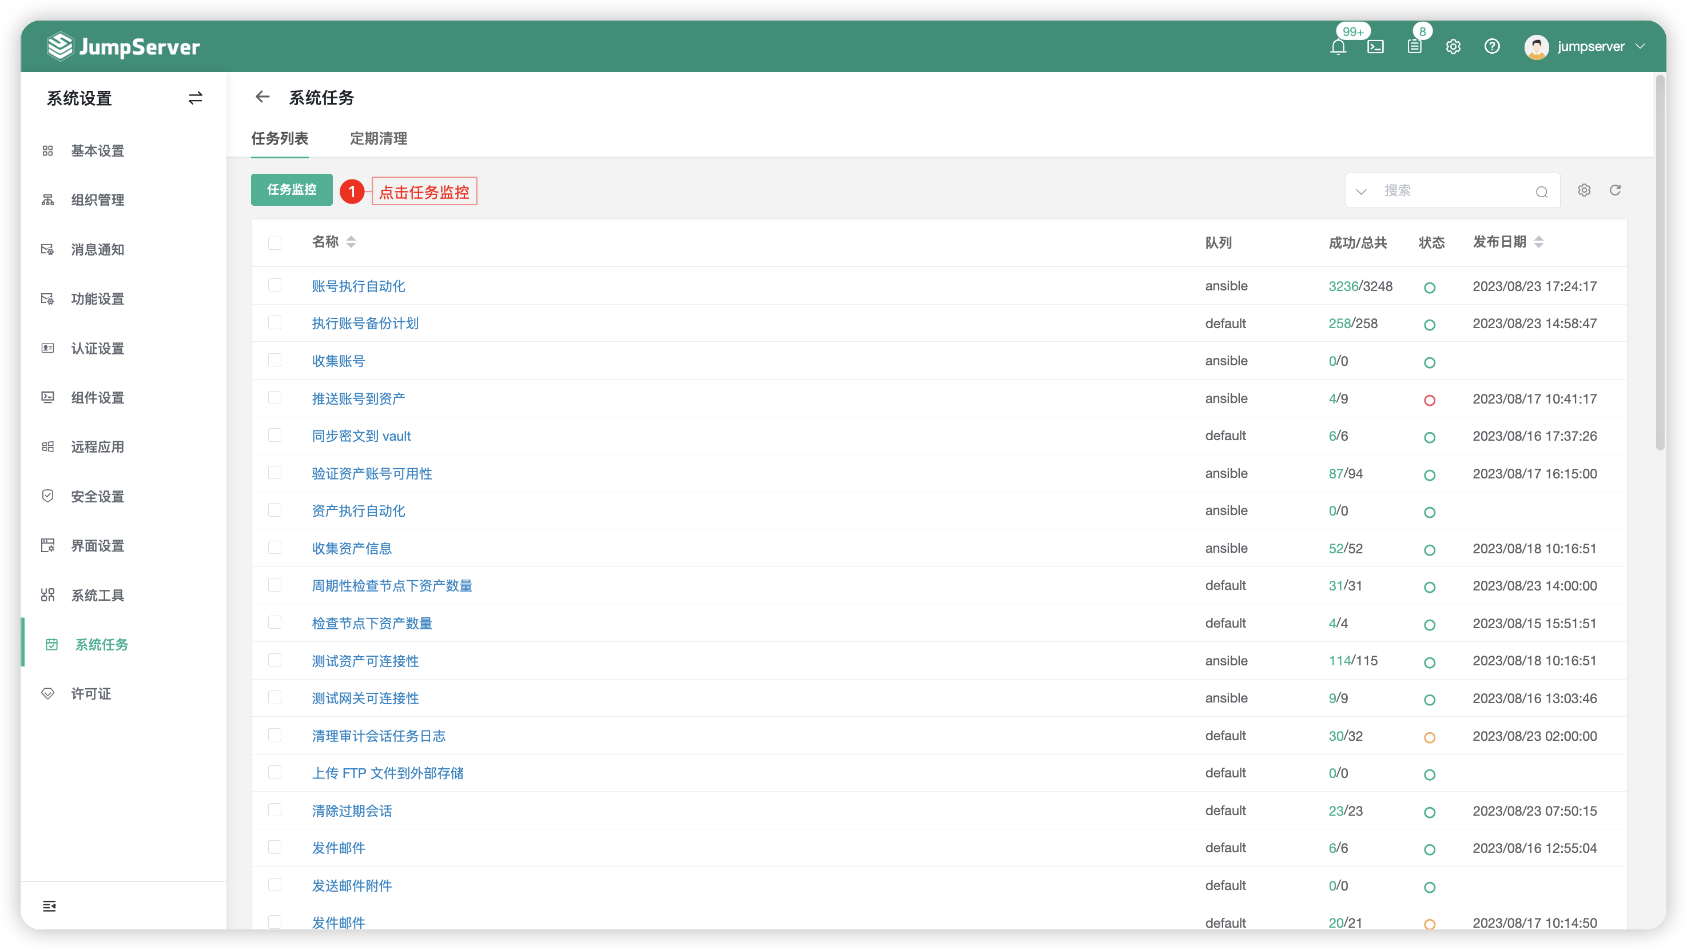The height and width of the screenshot is (950, 1687).
Task: Collapse sidebar with bottom menu icon
Action: point(49,906)
